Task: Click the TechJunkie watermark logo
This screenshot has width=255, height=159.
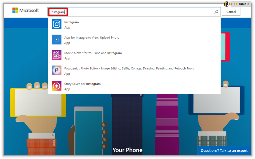Action: click(x=236, y=4)
